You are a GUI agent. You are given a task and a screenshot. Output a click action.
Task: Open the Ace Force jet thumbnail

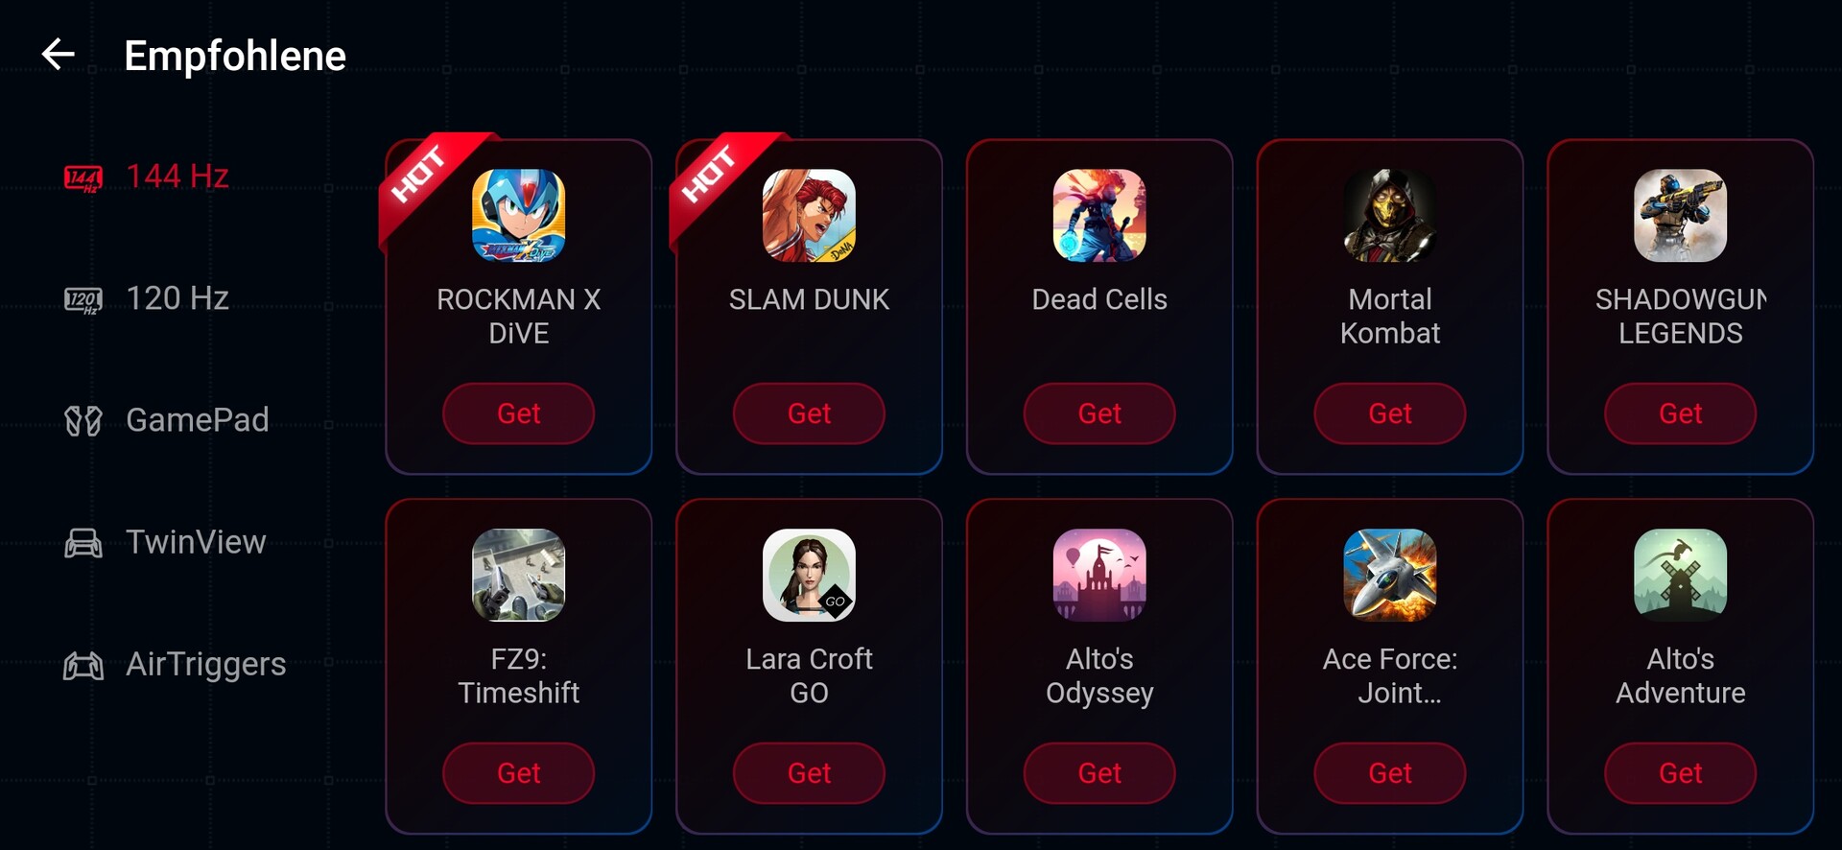click(1390, 576)
